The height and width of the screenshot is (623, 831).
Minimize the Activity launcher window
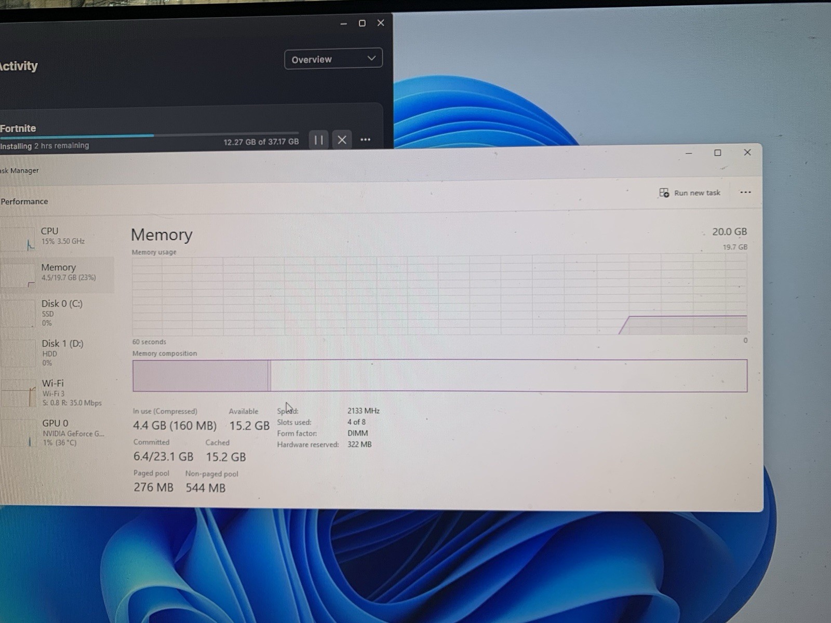(x=343, y=24)
